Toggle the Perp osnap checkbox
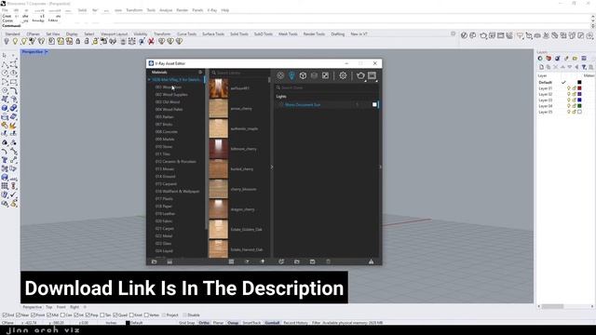The width and height of the screenshot is (596, 335). (88, 315)
